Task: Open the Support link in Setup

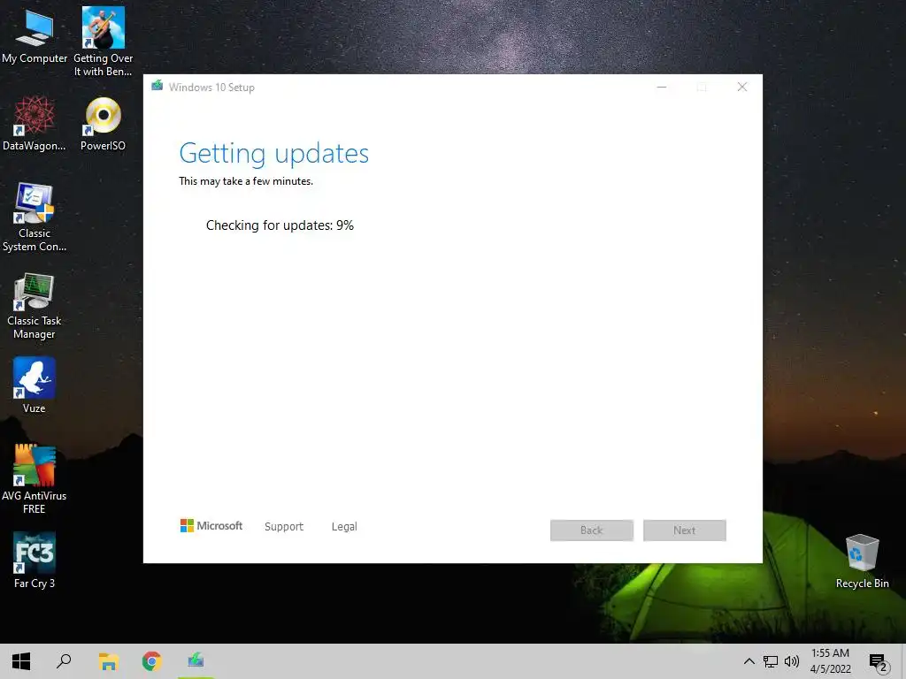Action: (x=284, y=527)
